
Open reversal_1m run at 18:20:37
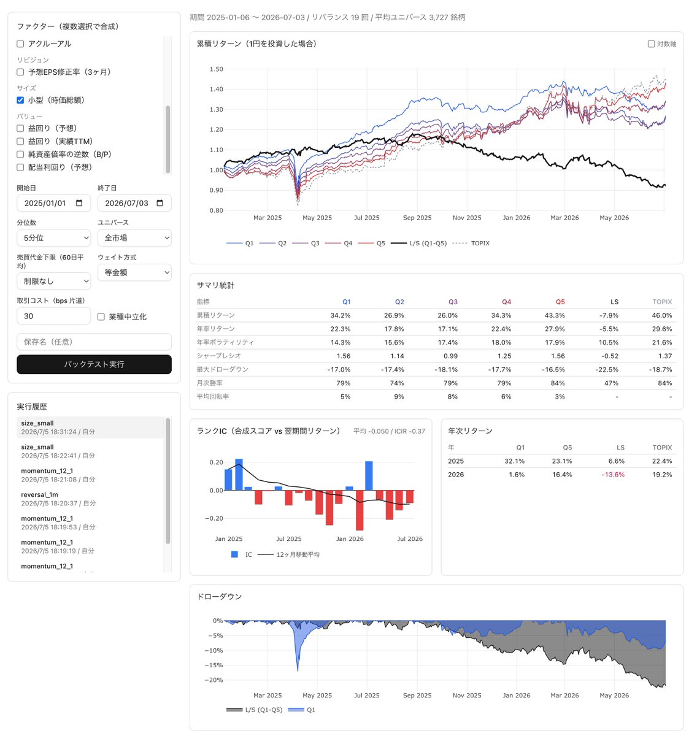(90, 499)
